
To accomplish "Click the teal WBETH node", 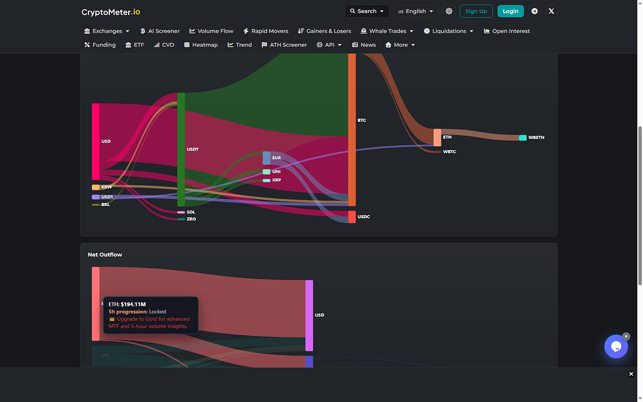I will pos(523,138).
